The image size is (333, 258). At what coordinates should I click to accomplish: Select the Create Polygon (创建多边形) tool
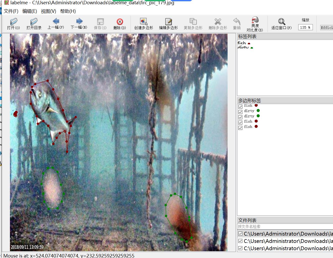144,22
